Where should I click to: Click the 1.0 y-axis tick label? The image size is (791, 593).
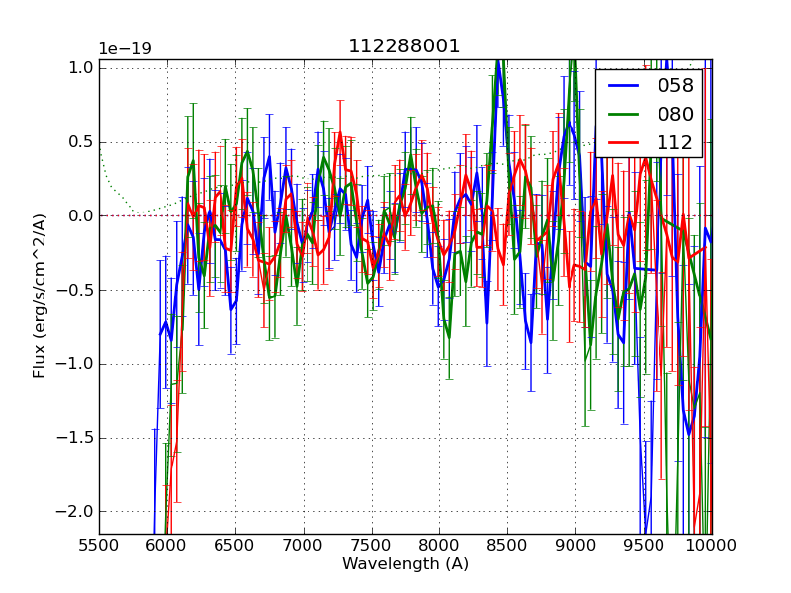(81, 68)
